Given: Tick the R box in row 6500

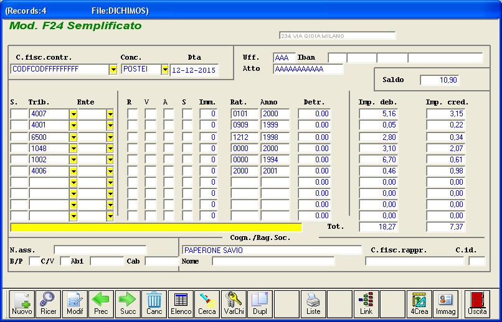Looking at the screenshot, I should [133, 137].
